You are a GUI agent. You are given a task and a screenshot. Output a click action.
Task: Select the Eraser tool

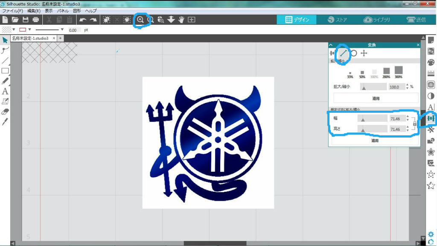click(5, 111)
